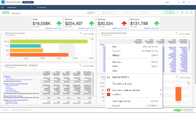This screenshot has width=196, height=113.
Task: Open the Accounts Receivable link
Action: [12, 85]
